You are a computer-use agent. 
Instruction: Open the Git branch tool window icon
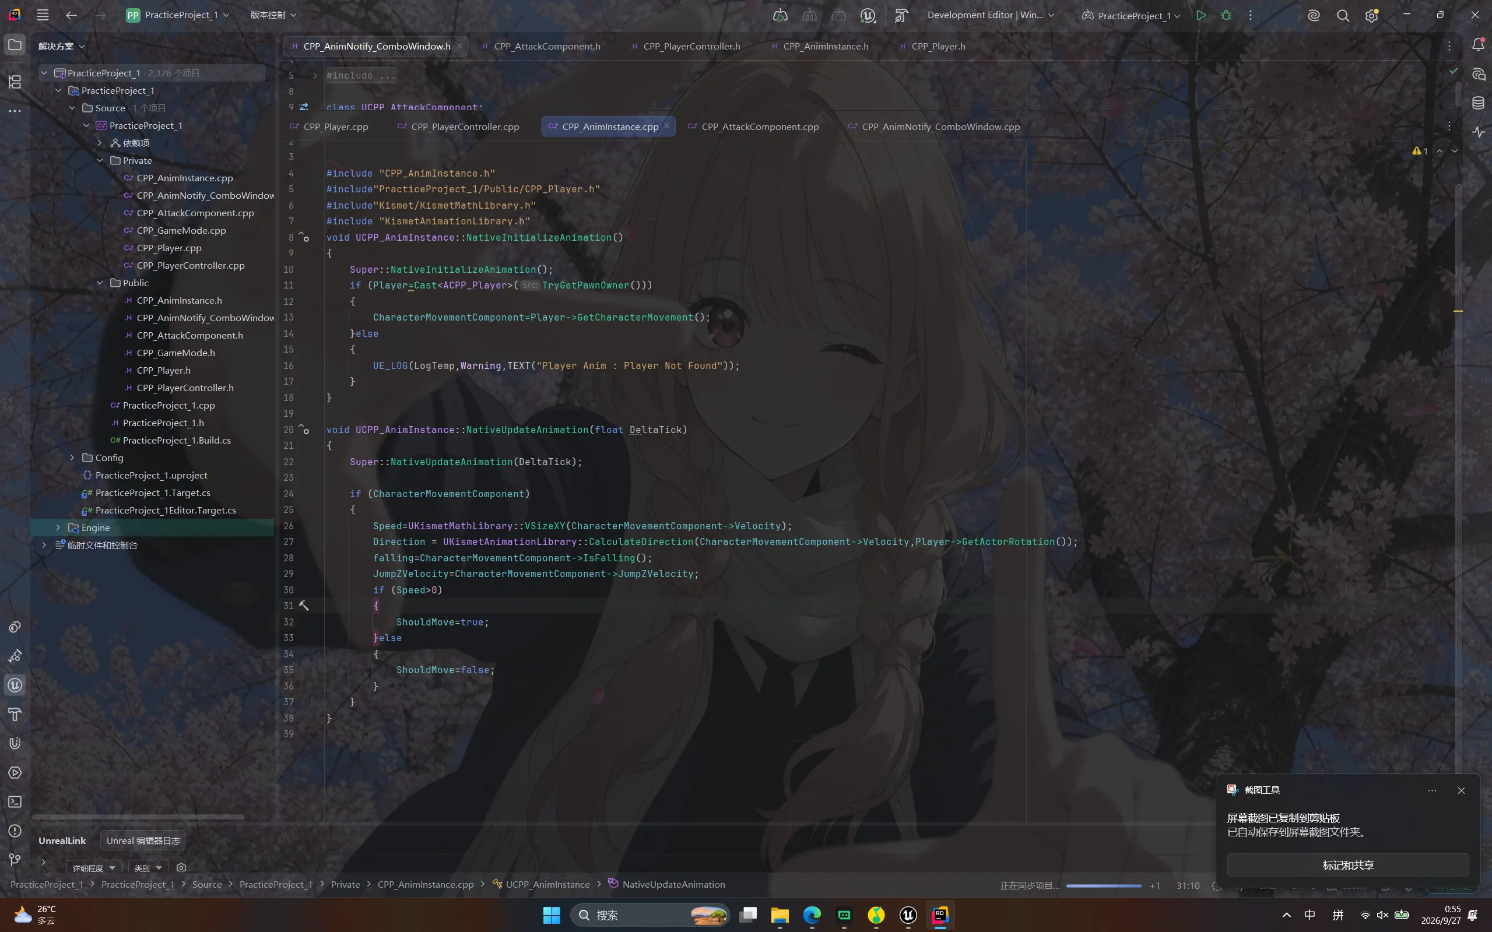point(15,859)
